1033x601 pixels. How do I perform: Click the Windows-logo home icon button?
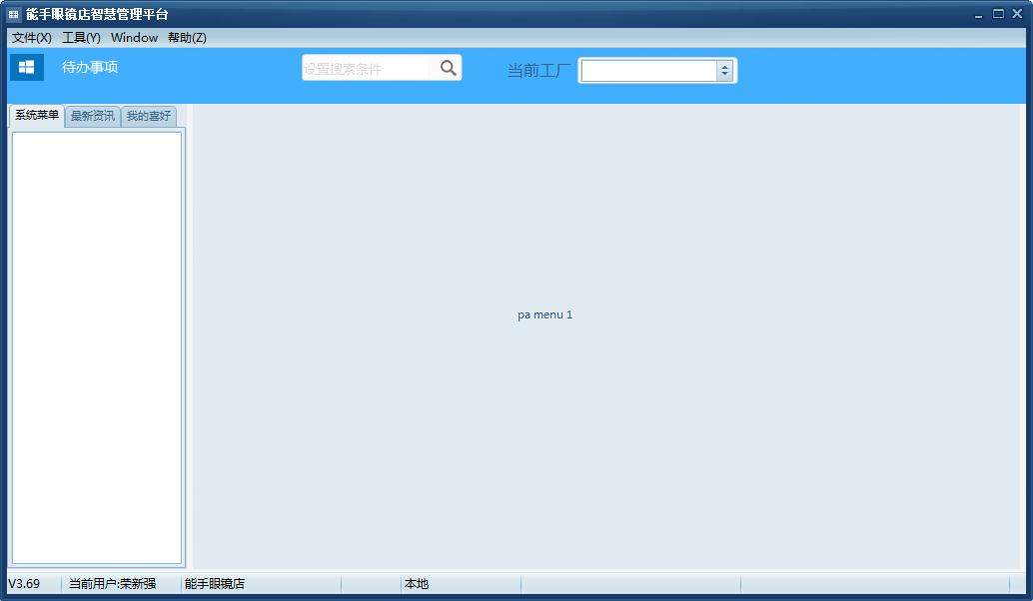click(x=27, y=67)
